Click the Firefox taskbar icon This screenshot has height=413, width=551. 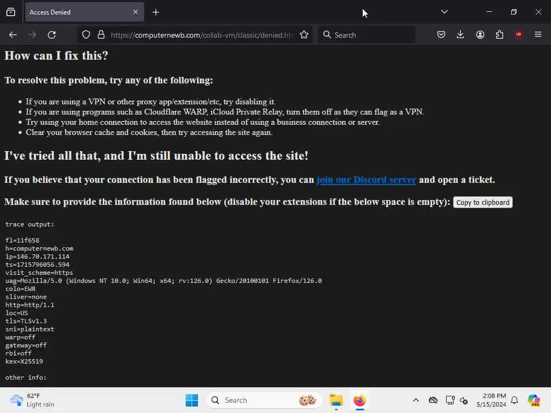coord(359,400)
